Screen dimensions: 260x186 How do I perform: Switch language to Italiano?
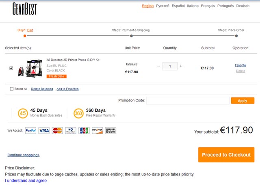pos(193,6)
